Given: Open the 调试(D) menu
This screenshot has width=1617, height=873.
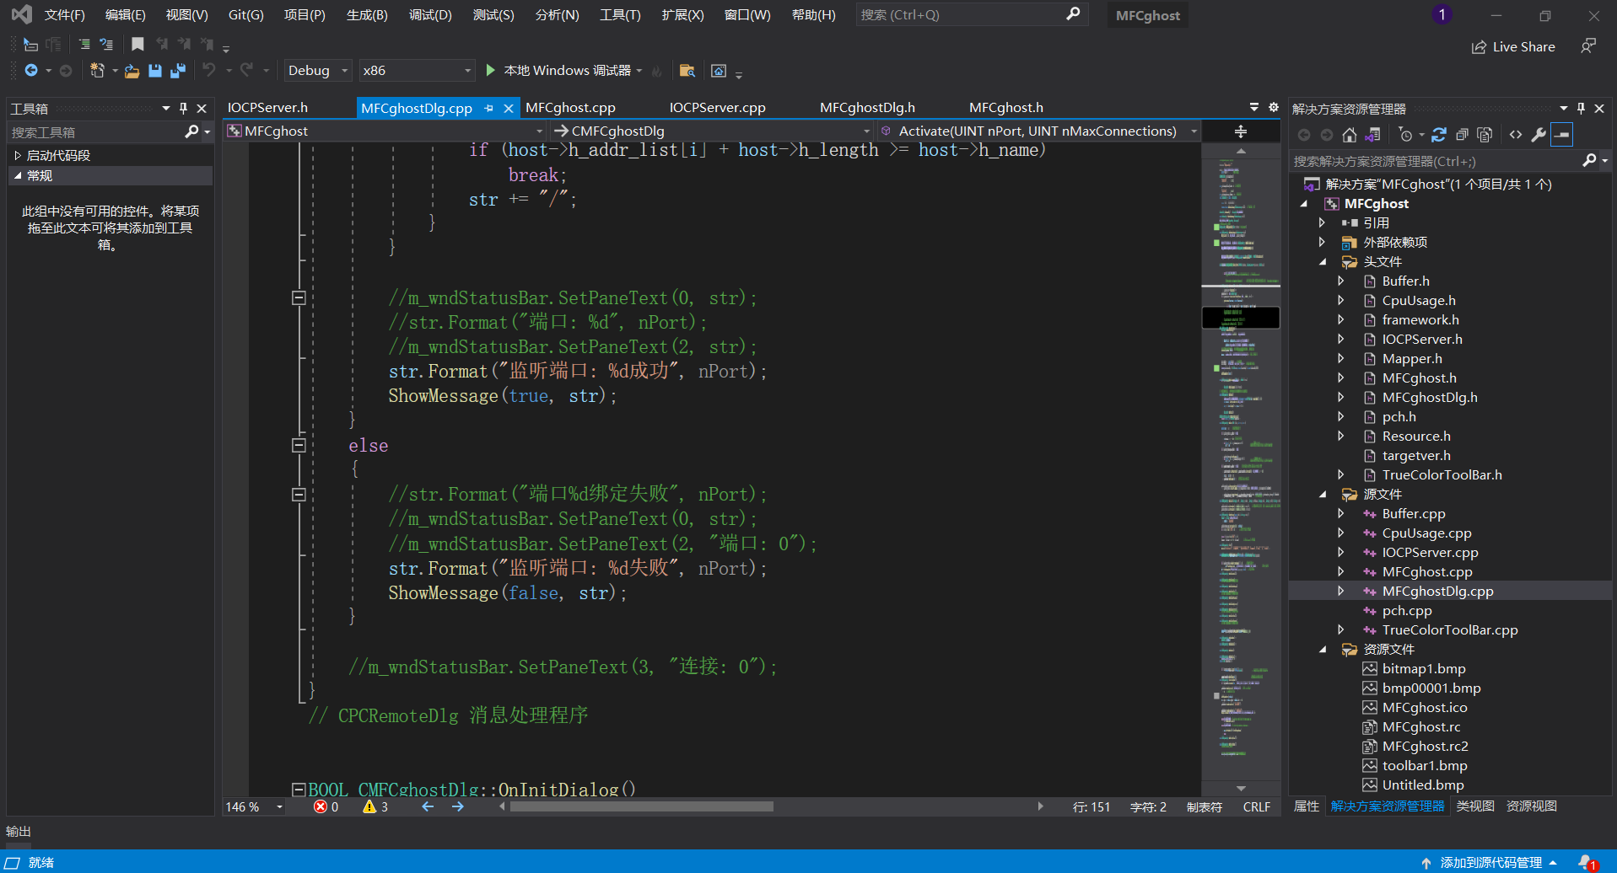Looking at the screenshot, I should pos(430,15).
